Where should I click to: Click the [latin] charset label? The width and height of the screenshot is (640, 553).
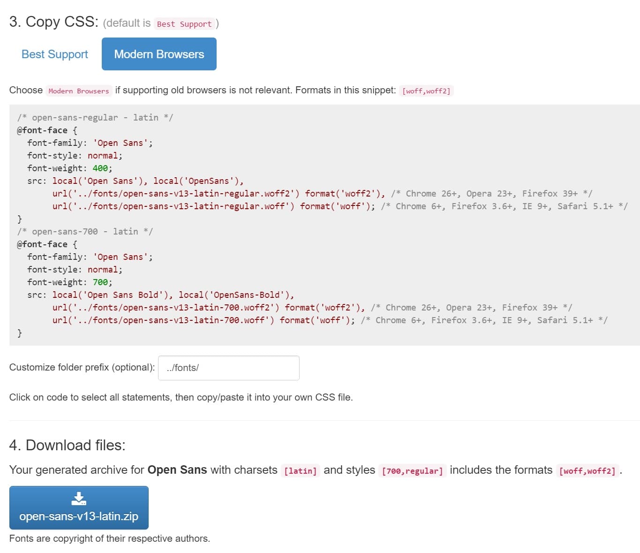coord(301,470)
